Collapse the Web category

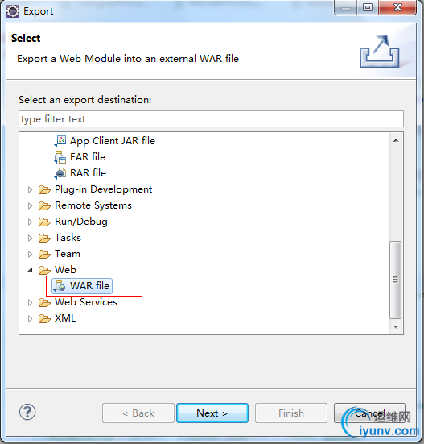30,271
